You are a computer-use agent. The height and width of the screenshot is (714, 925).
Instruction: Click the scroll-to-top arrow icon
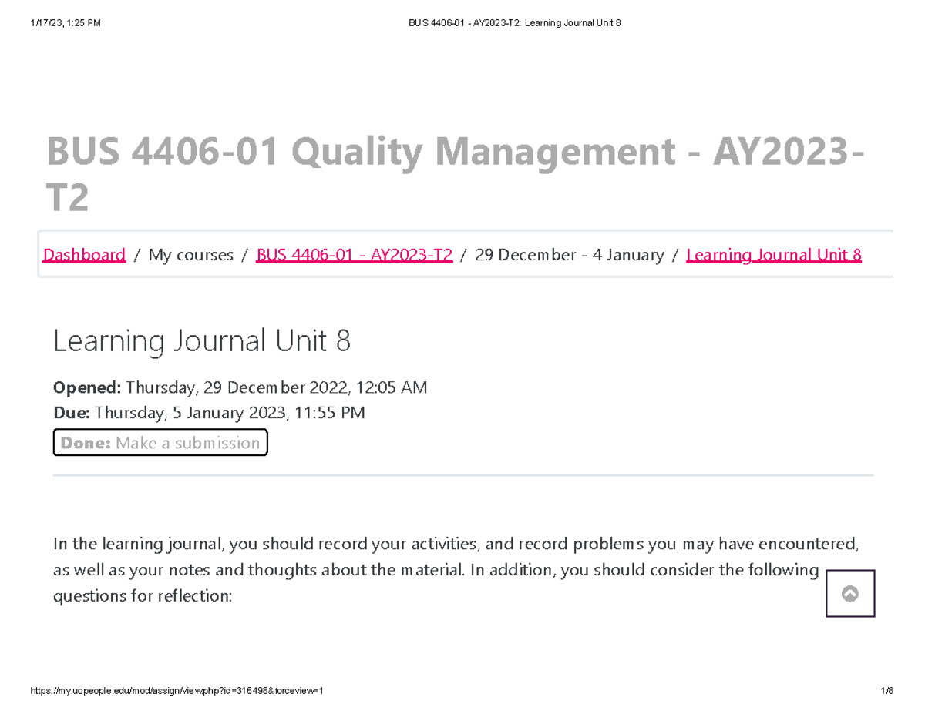[x=850, y=593]
